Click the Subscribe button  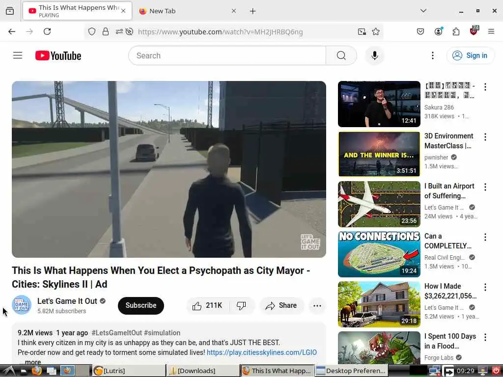click(x=141, y=305)
